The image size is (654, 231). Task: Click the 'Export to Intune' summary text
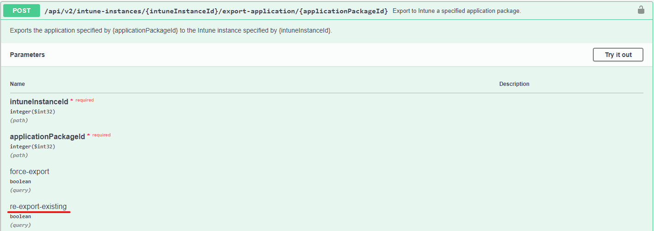[x=456, y=11]
